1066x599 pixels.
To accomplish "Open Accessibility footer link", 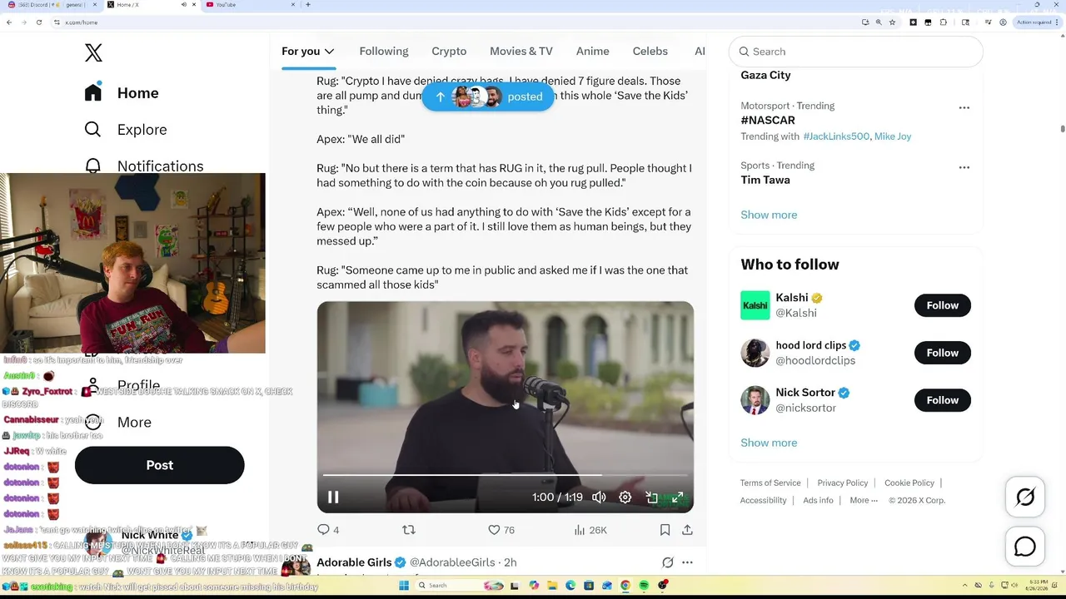I will [763, 500].
